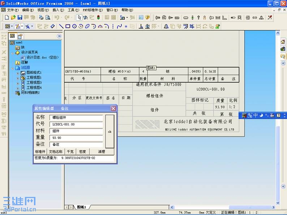Viewport: 287px width, 215px height.
Task: Select the Centerline sketch tool
Action: tap(113, 26)
